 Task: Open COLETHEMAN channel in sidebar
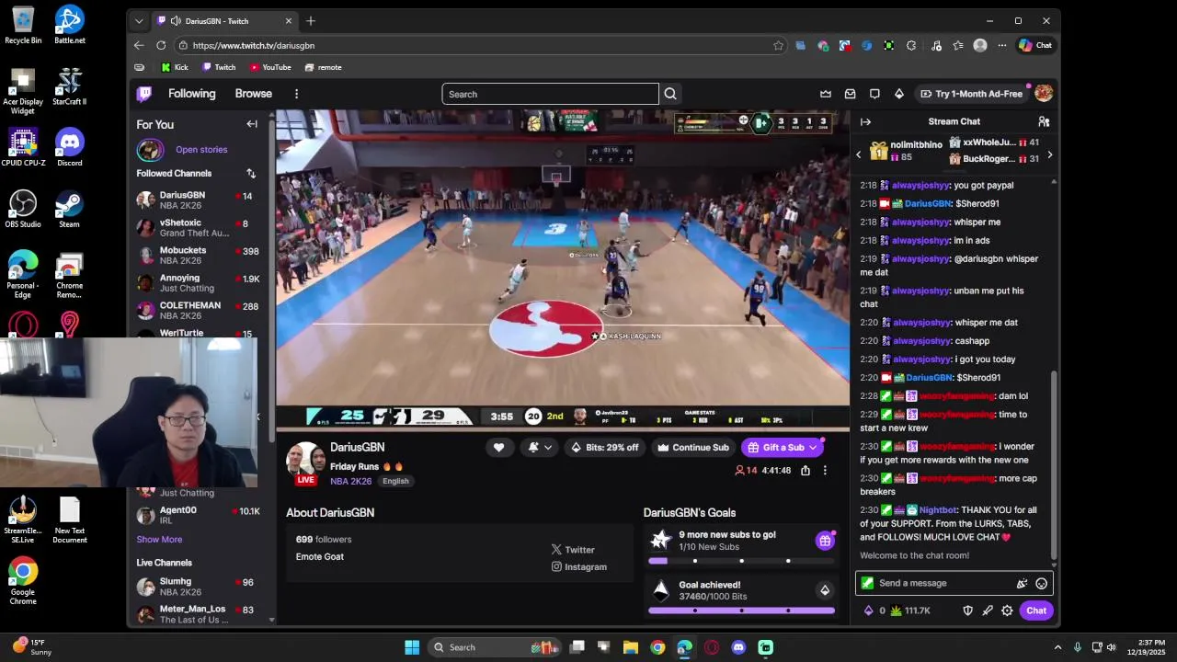199,311
